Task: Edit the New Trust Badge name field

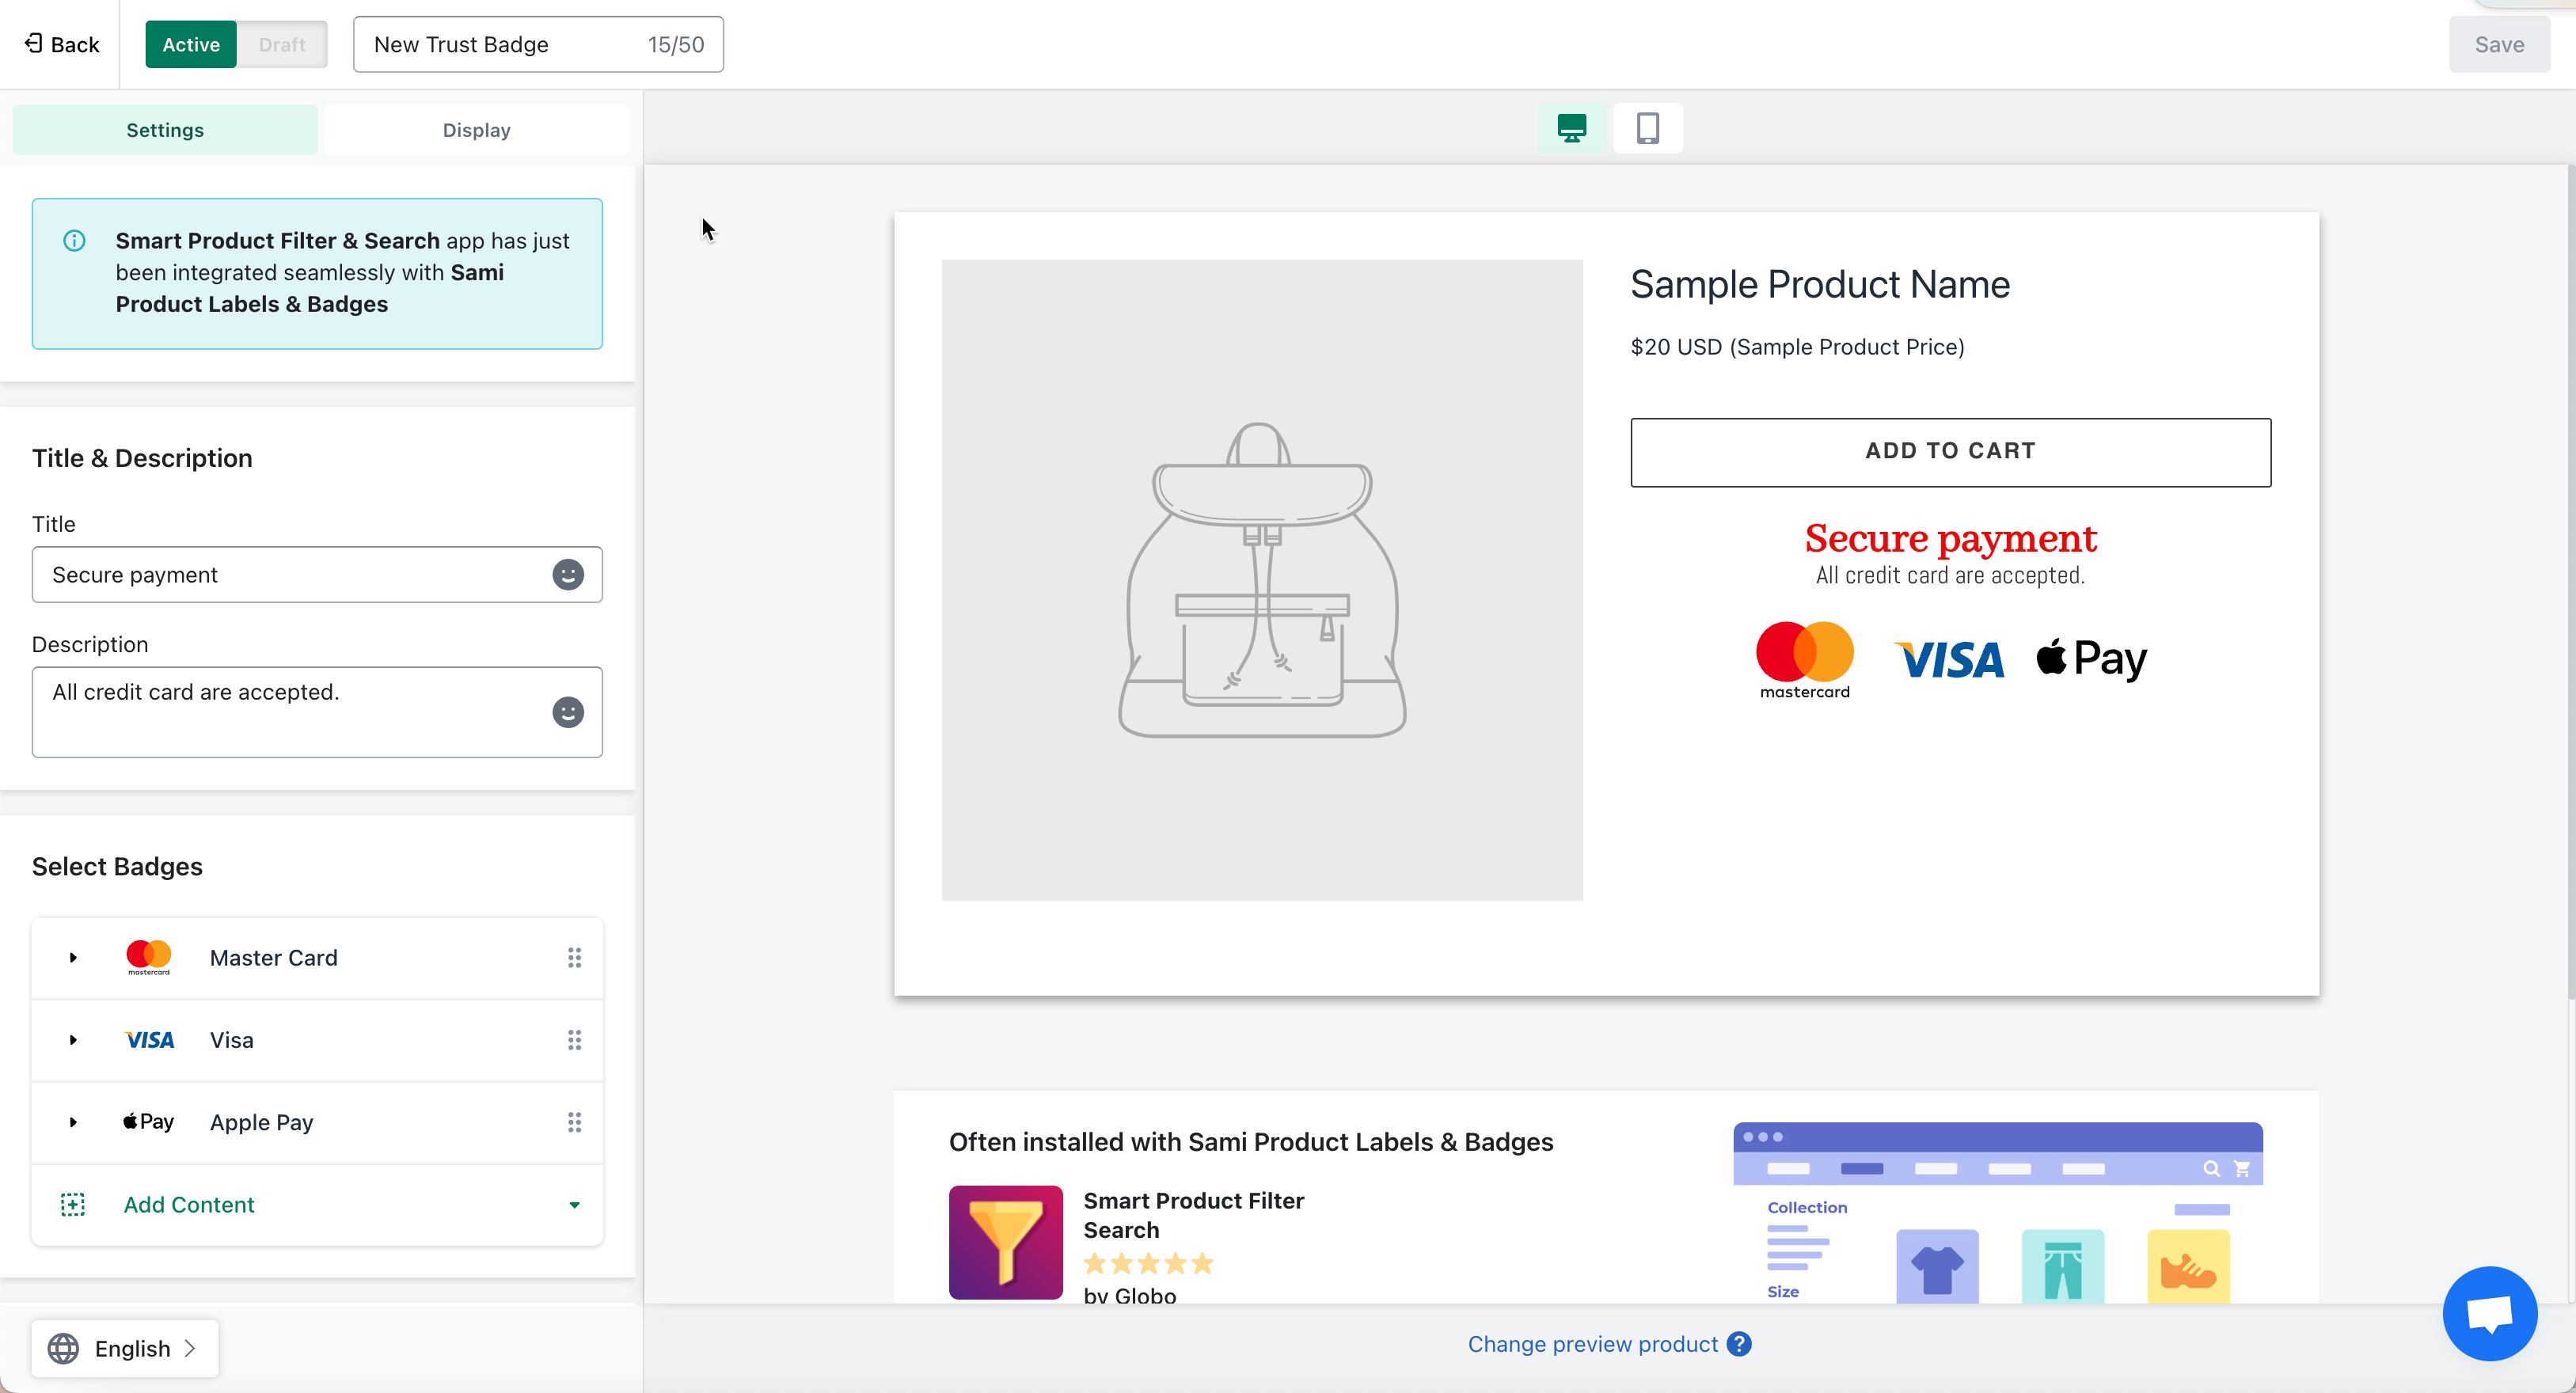Action: pos(538,44)
